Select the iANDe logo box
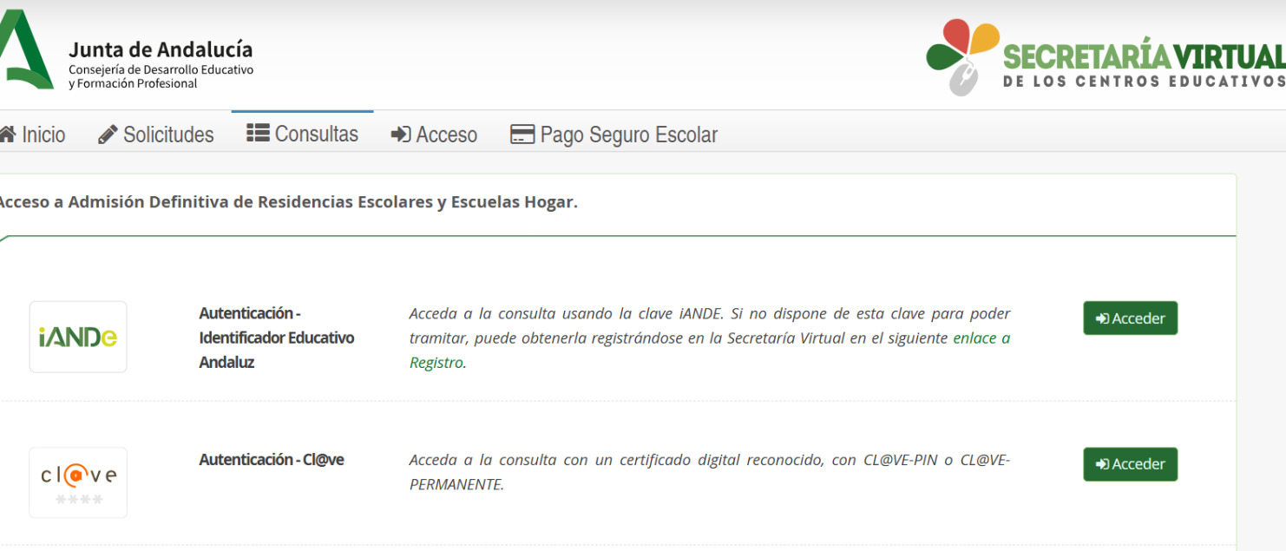Image resolution: width=1286 pixels, height=551 pixels. click(x=78, y=337)
